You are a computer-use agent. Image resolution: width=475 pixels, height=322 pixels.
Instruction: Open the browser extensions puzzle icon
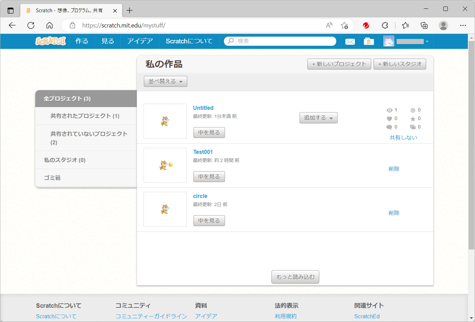385,25
